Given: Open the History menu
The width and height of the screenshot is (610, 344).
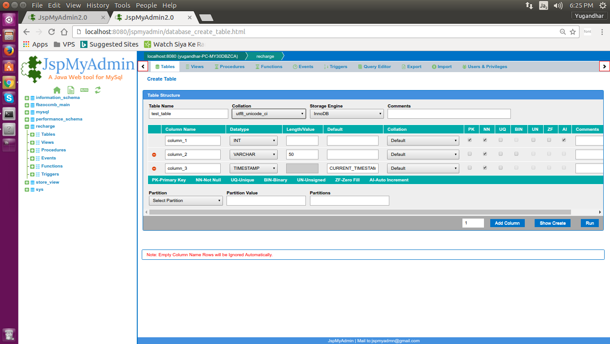Looking at the screenshot, I should pyautogui.click(x=98, y=5).
